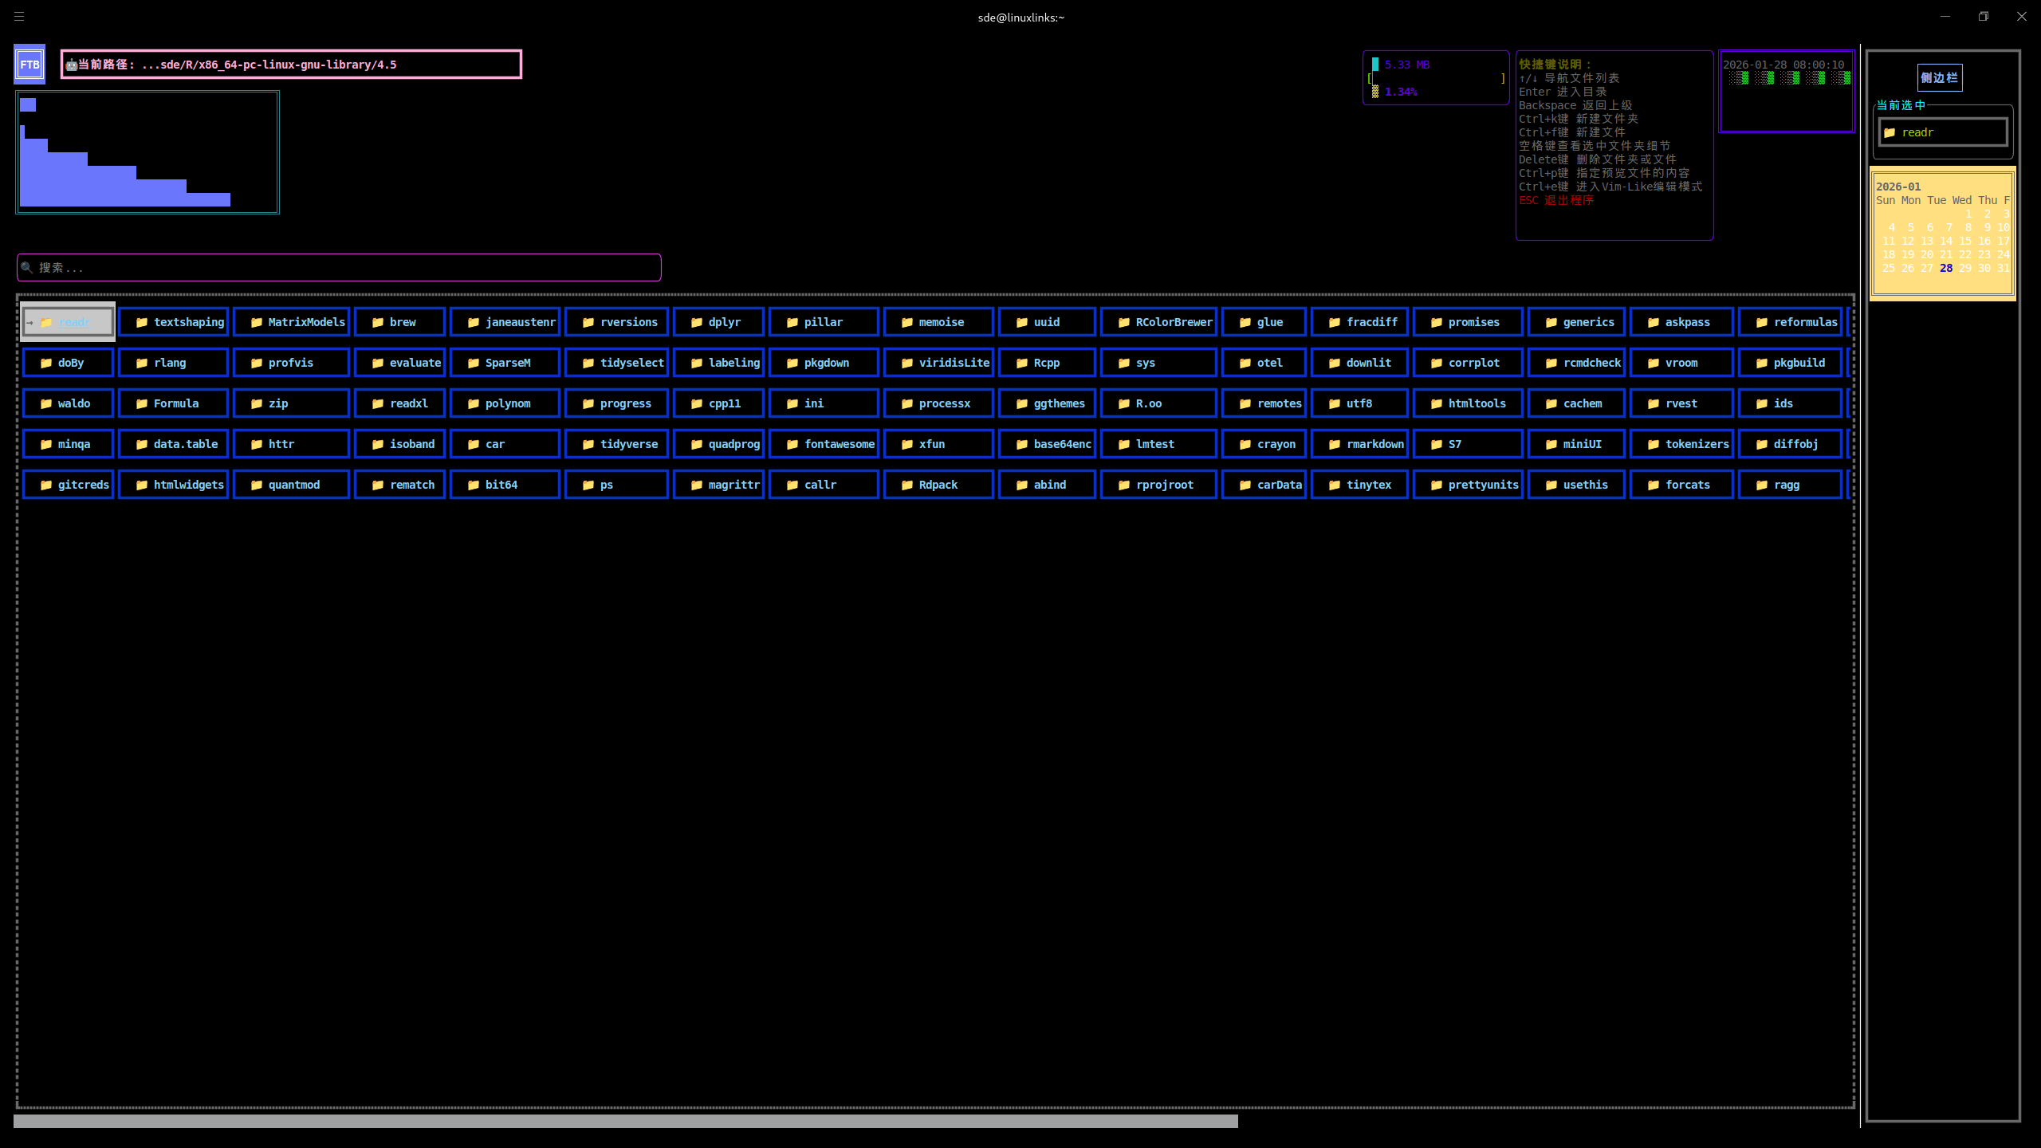Click the horizontal scrollbar at bottom

click(x=625, y=1121)
